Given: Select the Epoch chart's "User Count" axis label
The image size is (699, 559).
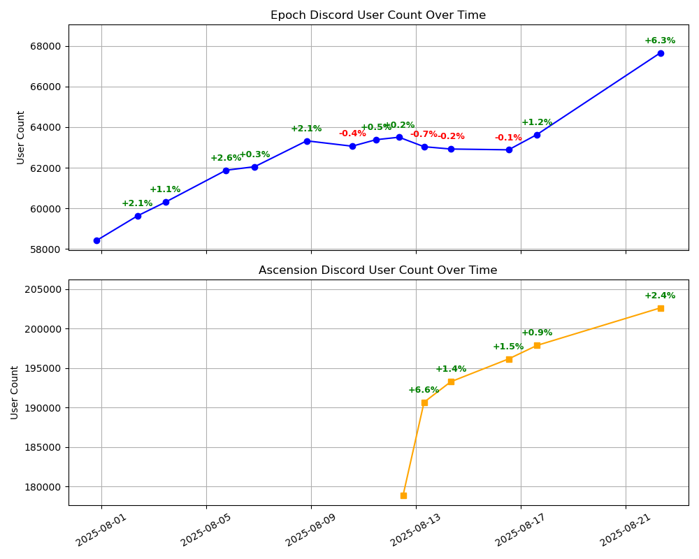Looking at the screenshot, I should (20, 138).
